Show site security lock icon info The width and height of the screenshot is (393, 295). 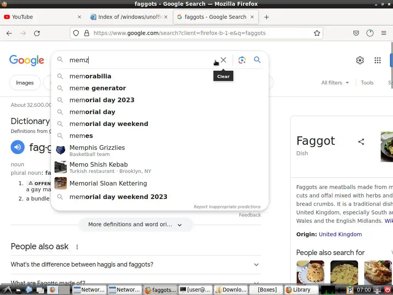[87, 33]
